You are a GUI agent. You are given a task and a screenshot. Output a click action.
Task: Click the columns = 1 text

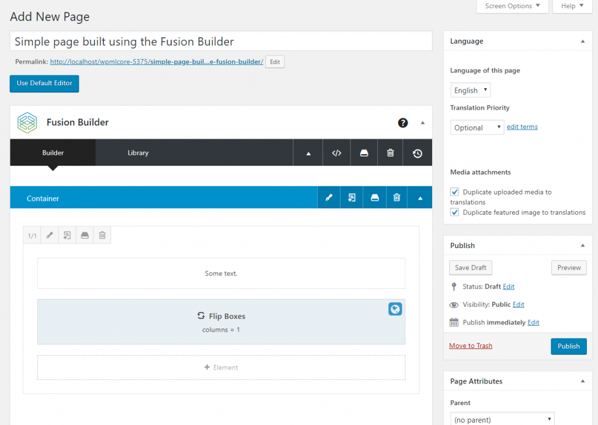coord(221,330)
